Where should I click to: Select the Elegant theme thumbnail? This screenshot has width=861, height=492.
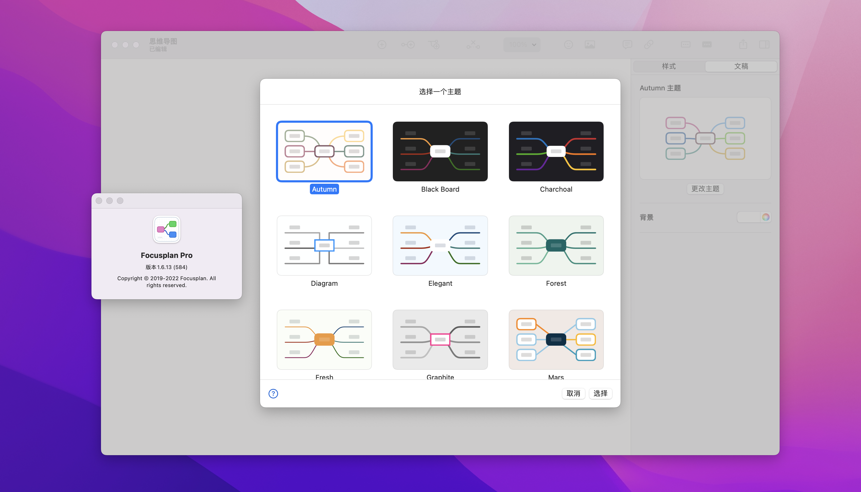pos(440,245)
